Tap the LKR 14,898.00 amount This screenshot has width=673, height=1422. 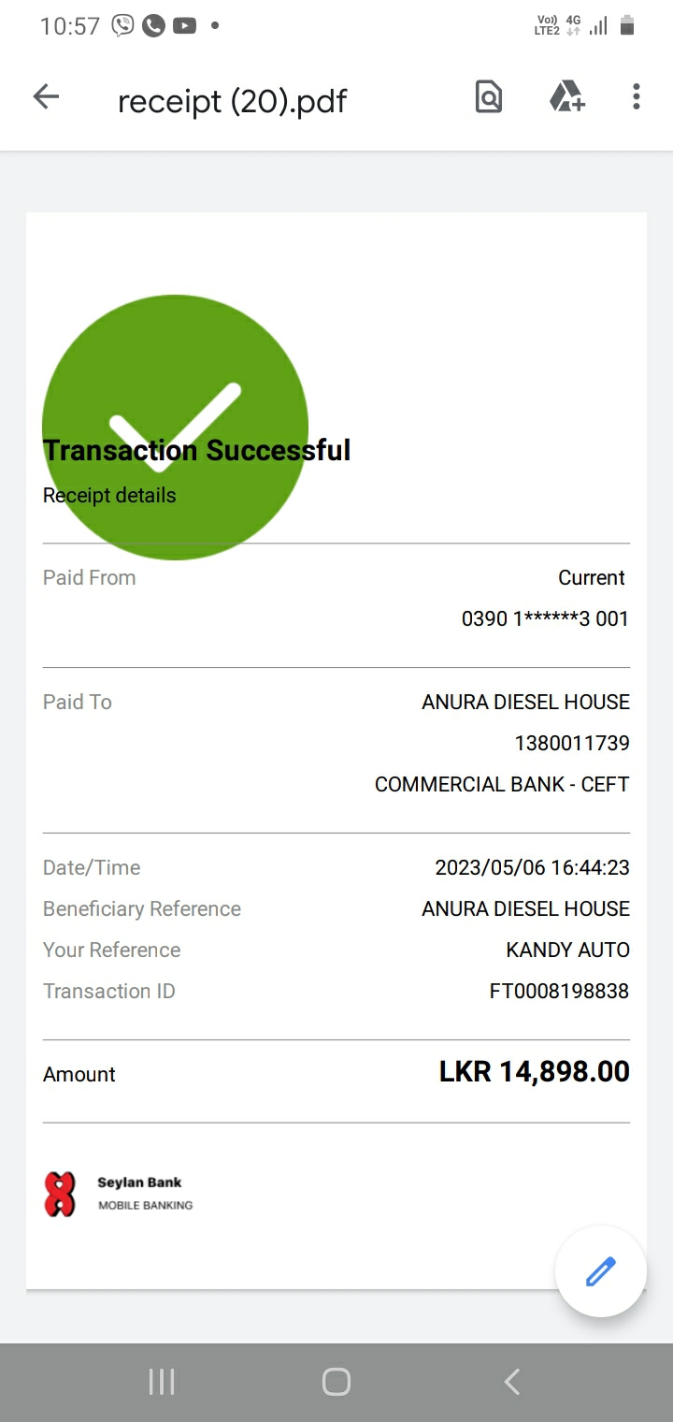(534, 1072)
